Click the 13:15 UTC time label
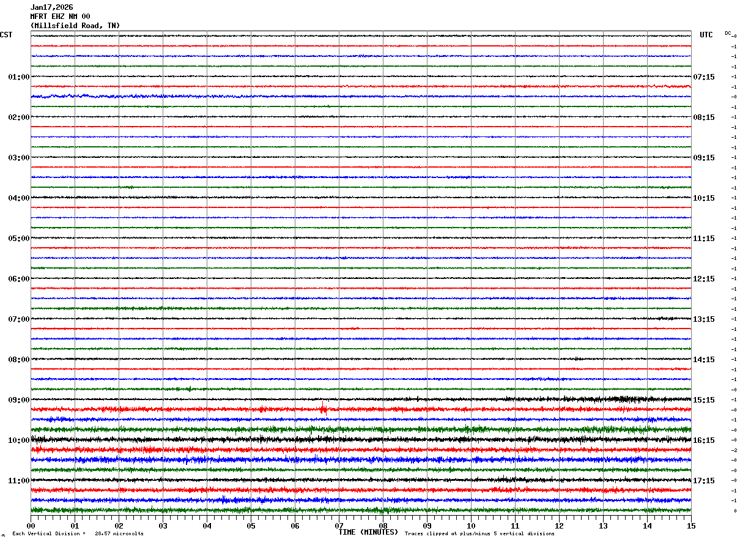The width and height of the screenshot is (740, 542). click(704, 319)
